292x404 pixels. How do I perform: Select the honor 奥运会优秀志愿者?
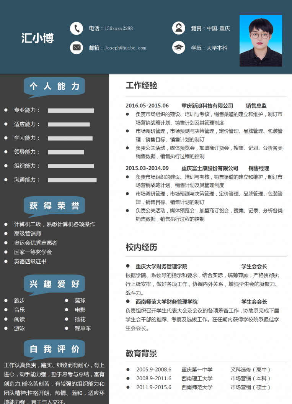pos(36,243)
